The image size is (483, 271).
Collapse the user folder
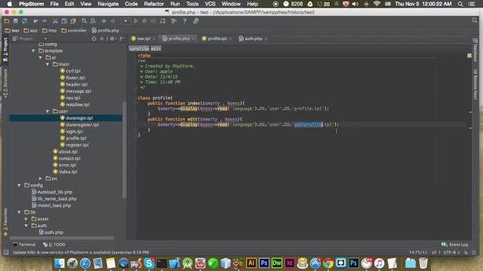point(48,111)
